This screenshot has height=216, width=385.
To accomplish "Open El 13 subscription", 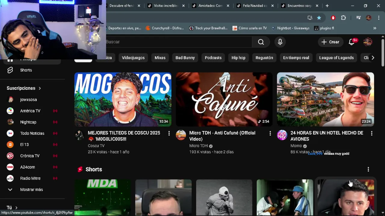I will [x=32, y=145].
